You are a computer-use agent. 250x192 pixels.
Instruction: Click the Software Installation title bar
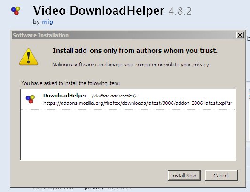pos(124,35)
